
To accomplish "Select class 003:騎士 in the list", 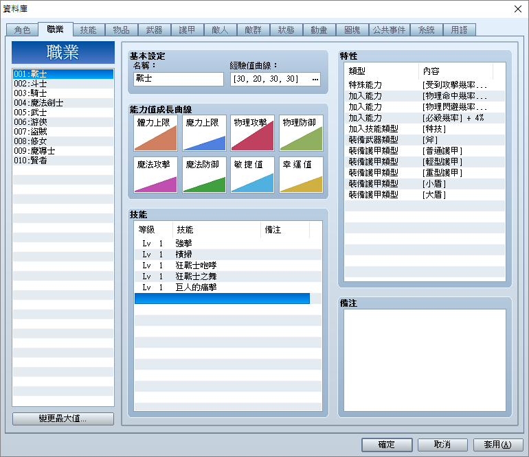I will (x=63, y=93).
